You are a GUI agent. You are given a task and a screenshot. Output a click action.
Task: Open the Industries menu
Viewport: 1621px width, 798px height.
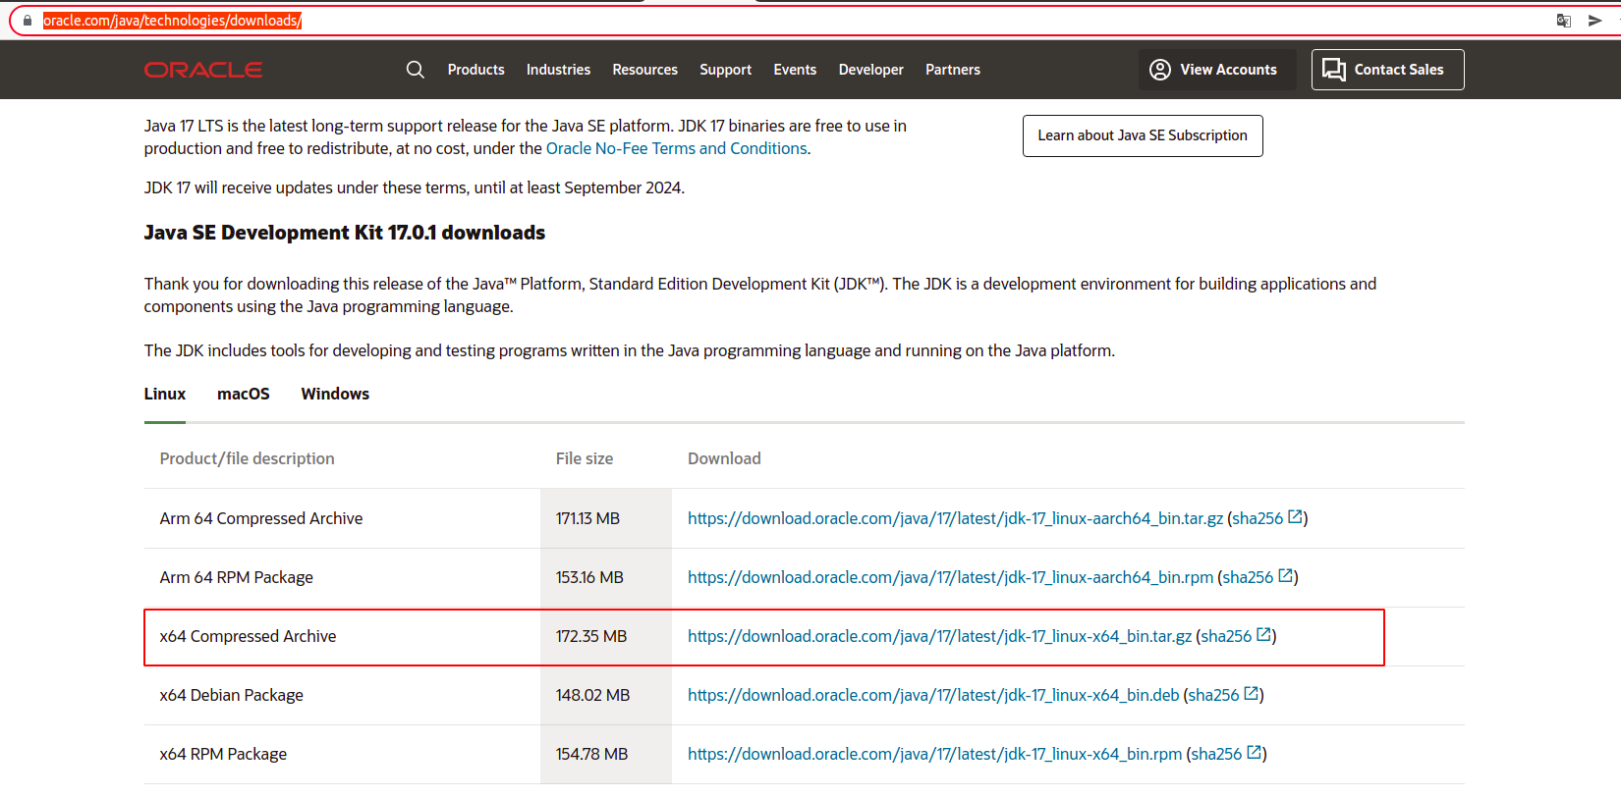click(558, 70)
